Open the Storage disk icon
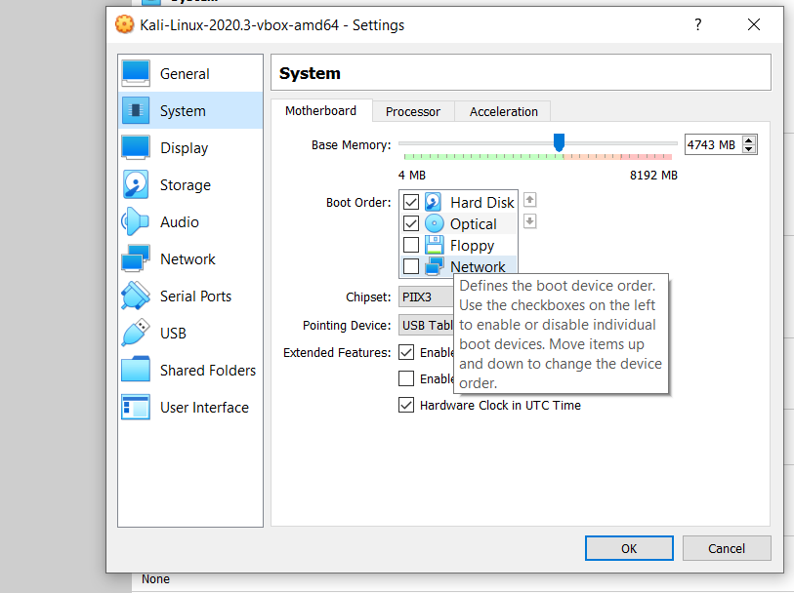This screenshot has width=794, height=593. (x=136, y=184)
